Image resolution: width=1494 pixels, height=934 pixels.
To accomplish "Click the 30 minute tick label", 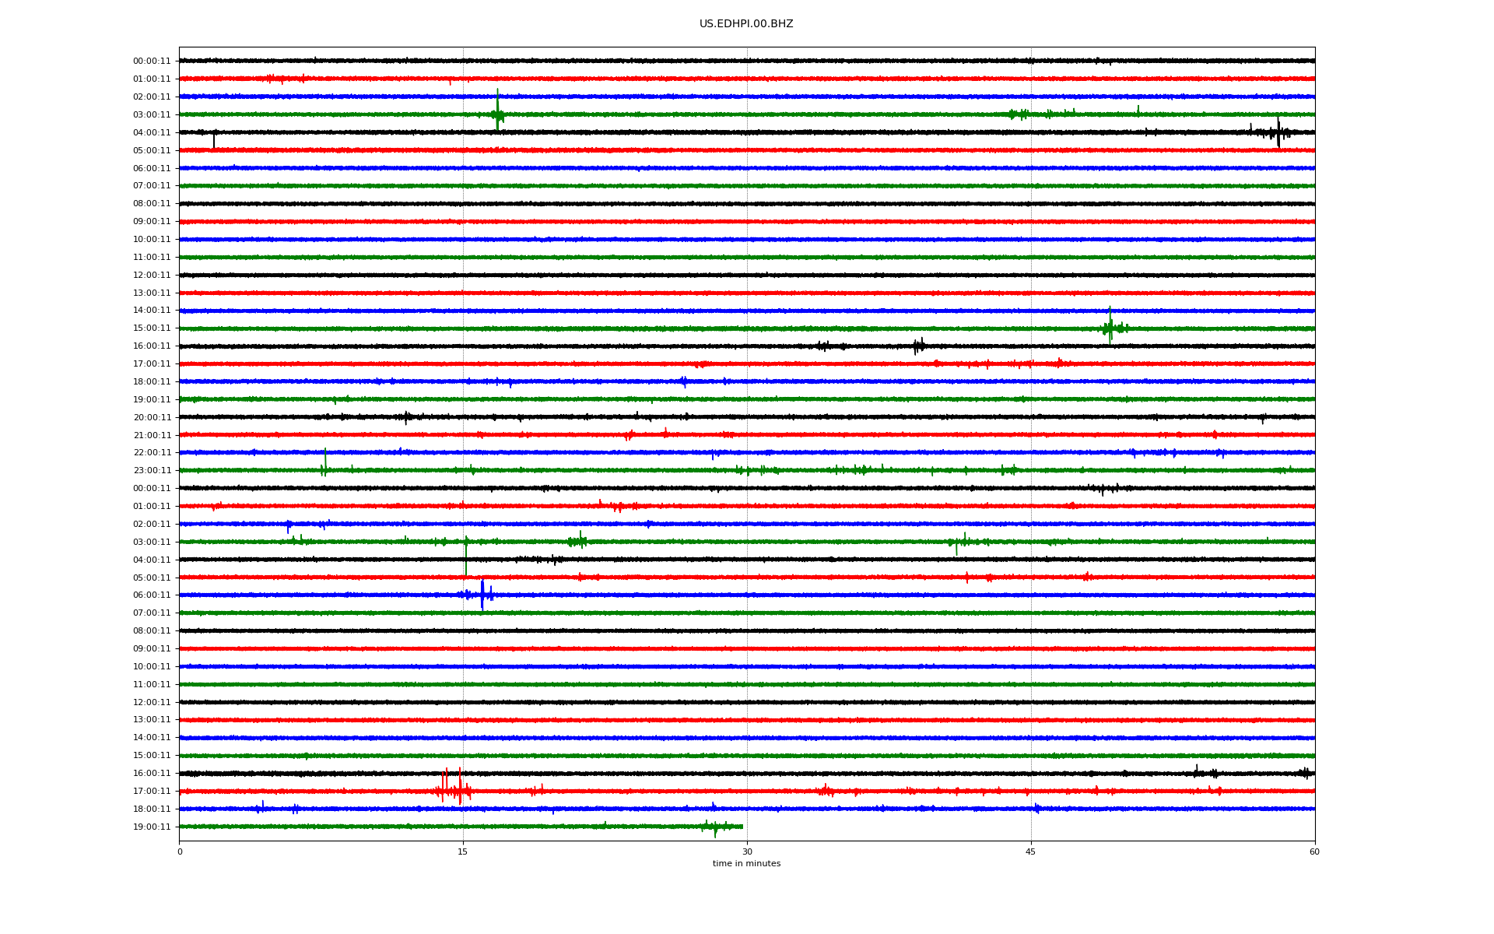I will (x=747, y=851).
